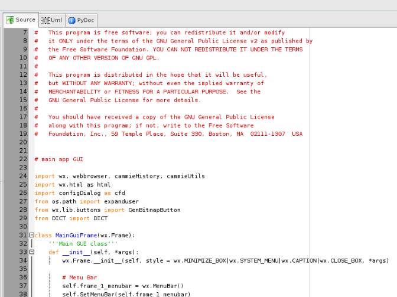The height and width of the screenshot is (297, 397).
Task: Click the '''Main GUI class''' docstring
Action: point(83,244)
